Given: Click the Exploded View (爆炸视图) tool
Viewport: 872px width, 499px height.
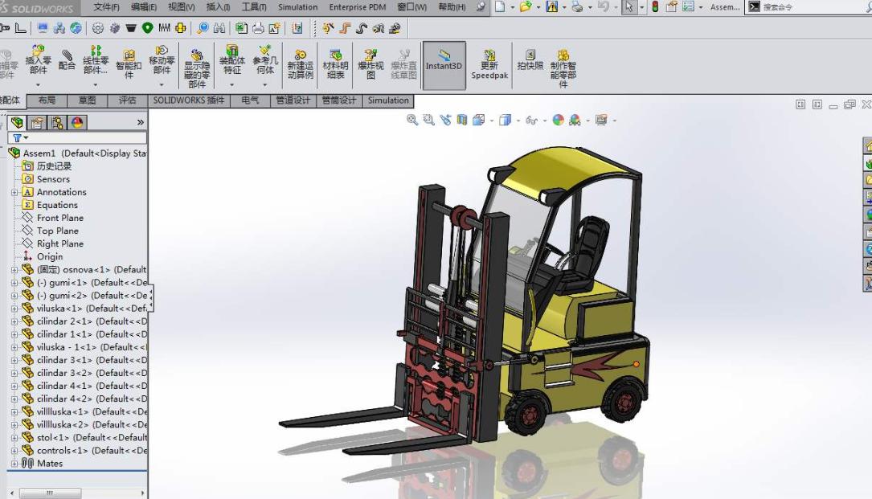Looking at the screenshot, I should (x=370, y=64).
